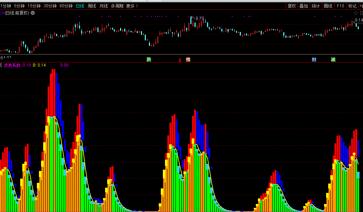
Task: Click the diamond icon at chart top-right
Action: [x=356, y=13]
